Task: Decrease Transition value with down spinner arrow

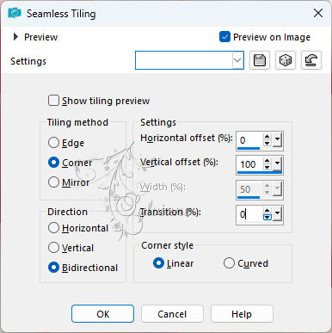Action: click(x=267, y=218)
